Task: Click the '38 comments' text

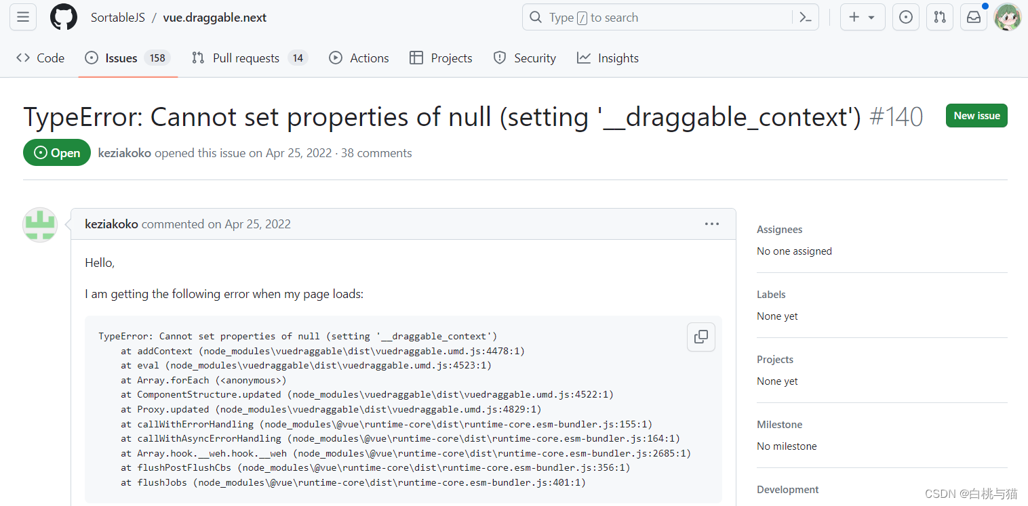Action: 376,153
